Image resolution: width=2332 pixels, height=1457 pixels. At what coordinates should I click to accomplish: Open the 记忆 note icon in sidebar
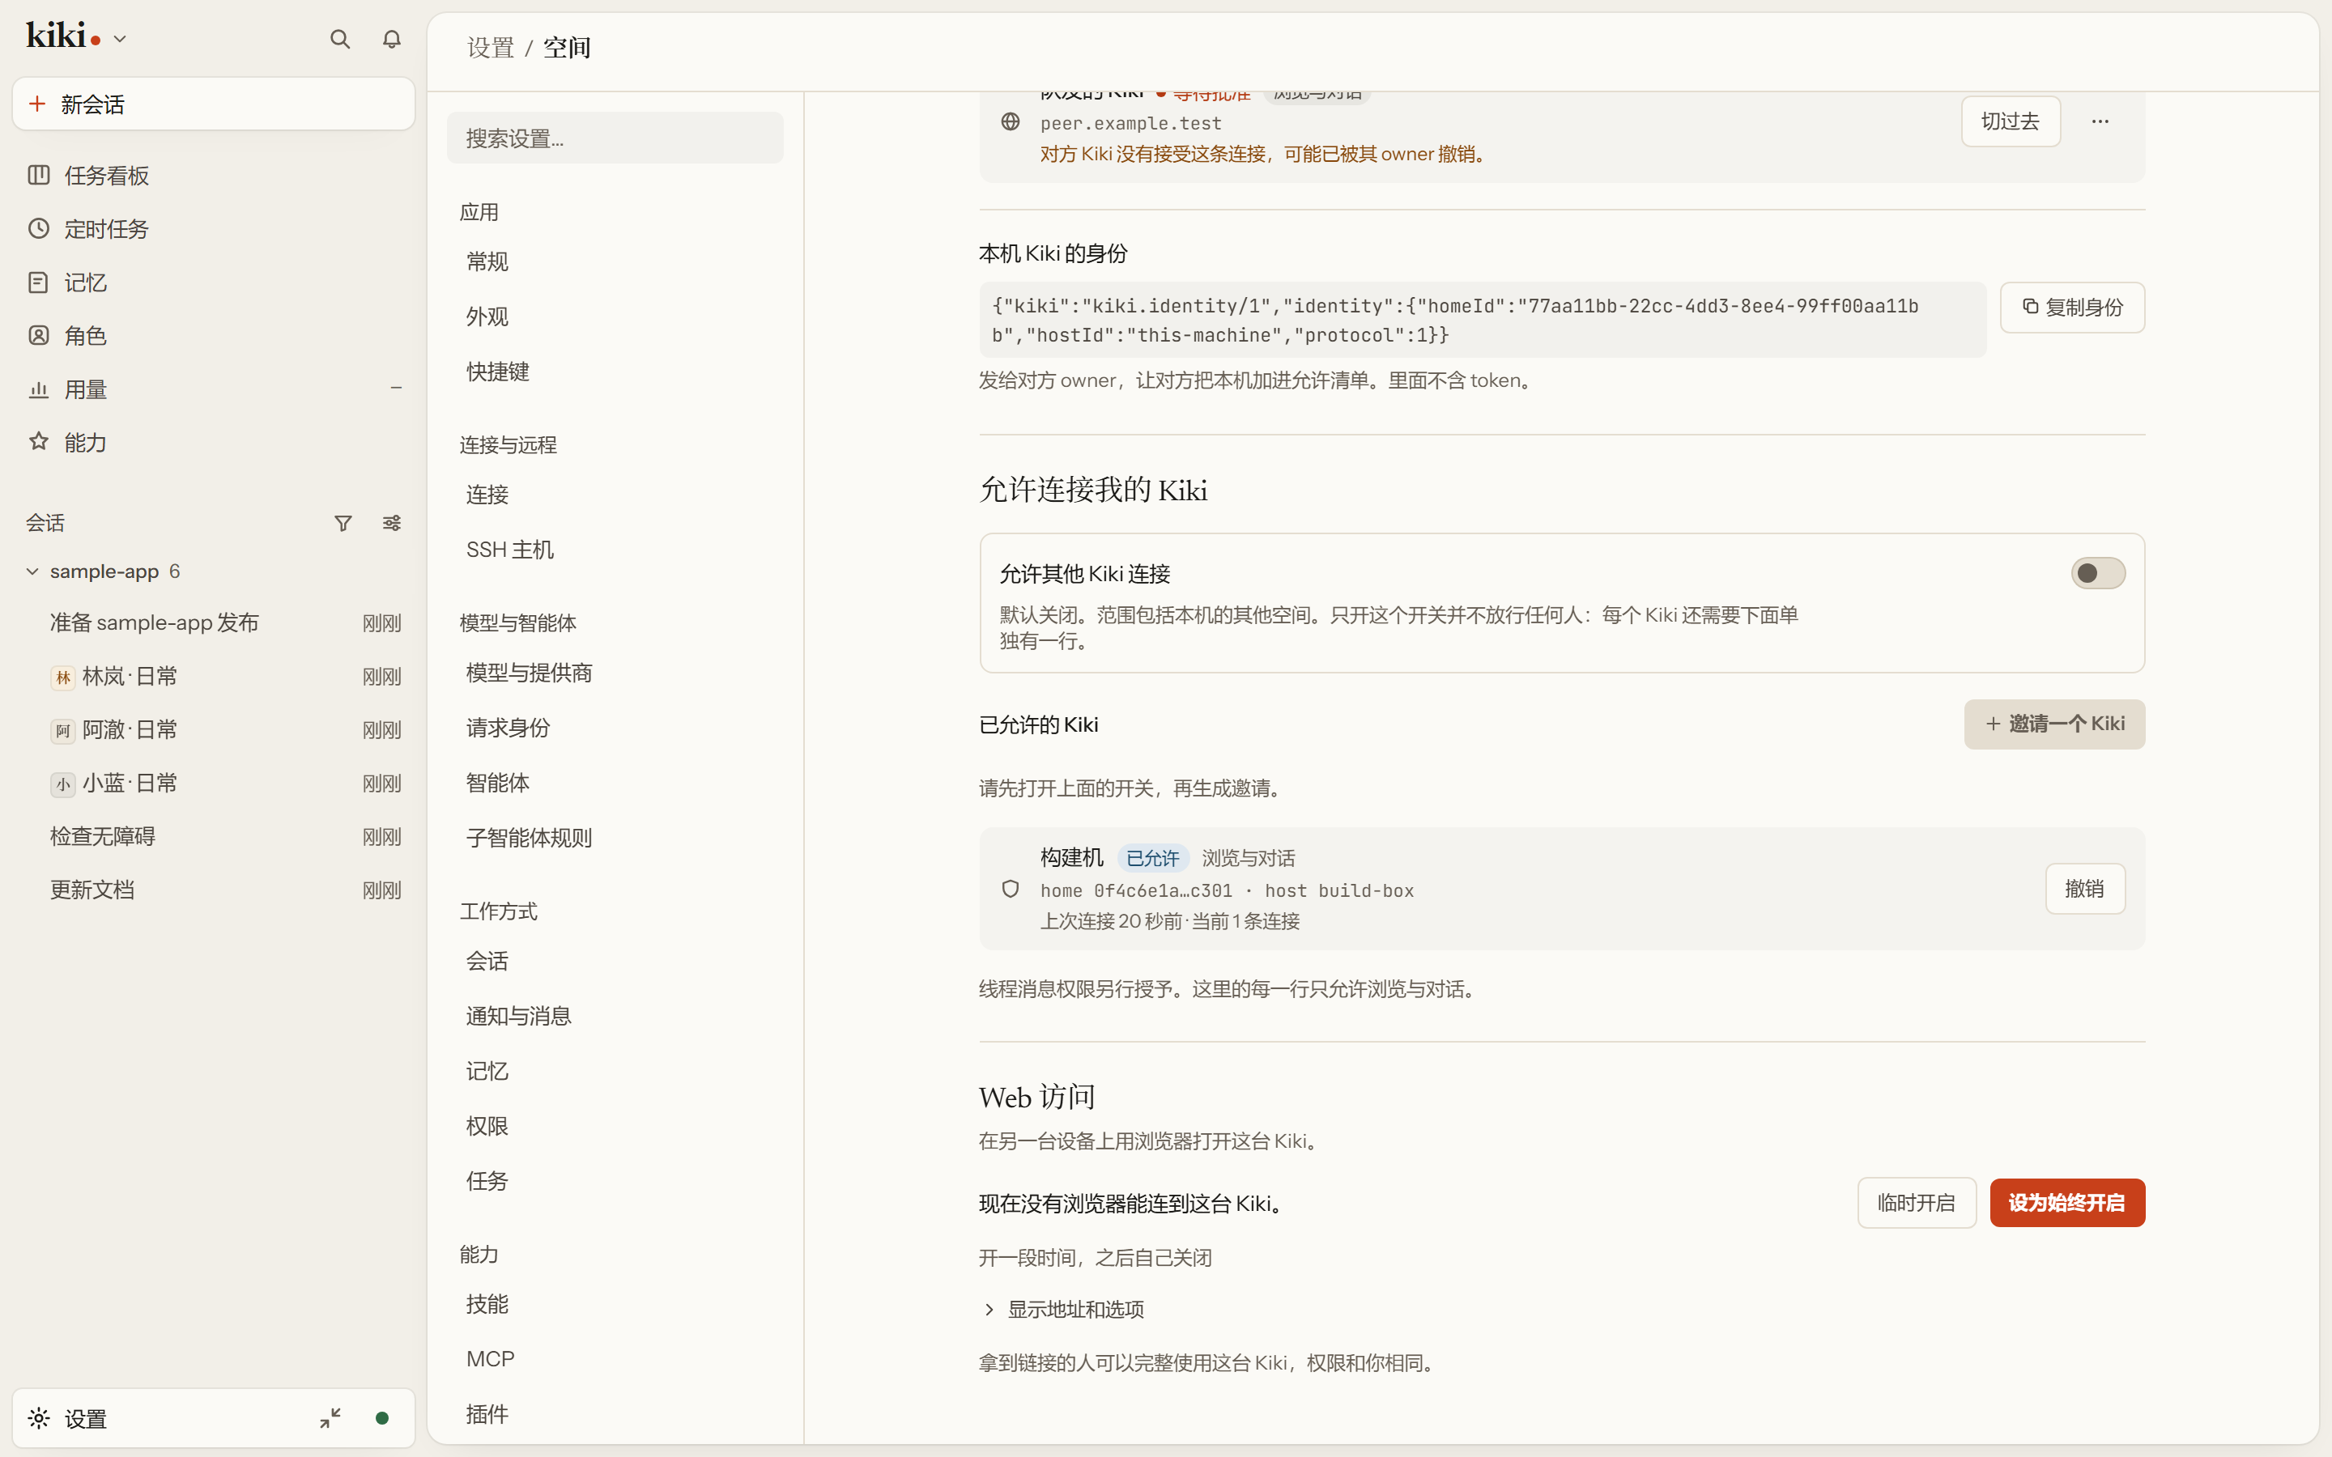pos(39,282)
